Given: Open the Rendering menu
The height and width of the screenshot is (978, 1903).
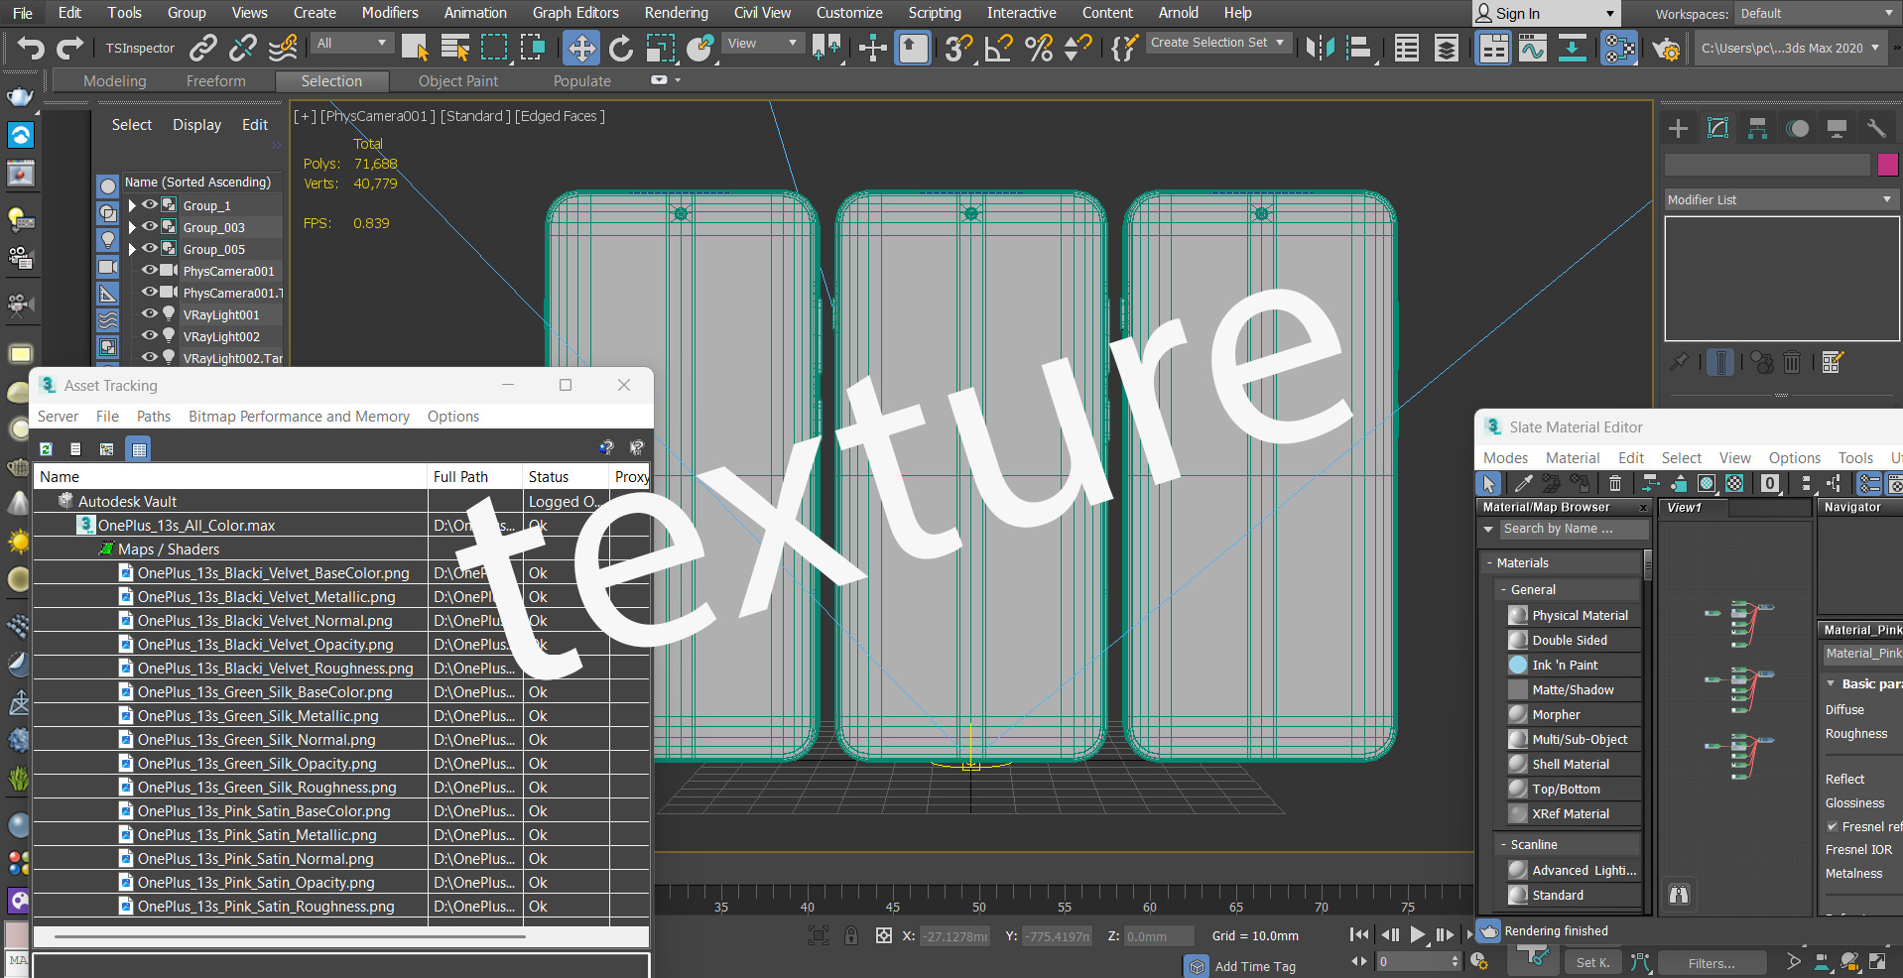Looking at the screenshot, I should point(676,13).
